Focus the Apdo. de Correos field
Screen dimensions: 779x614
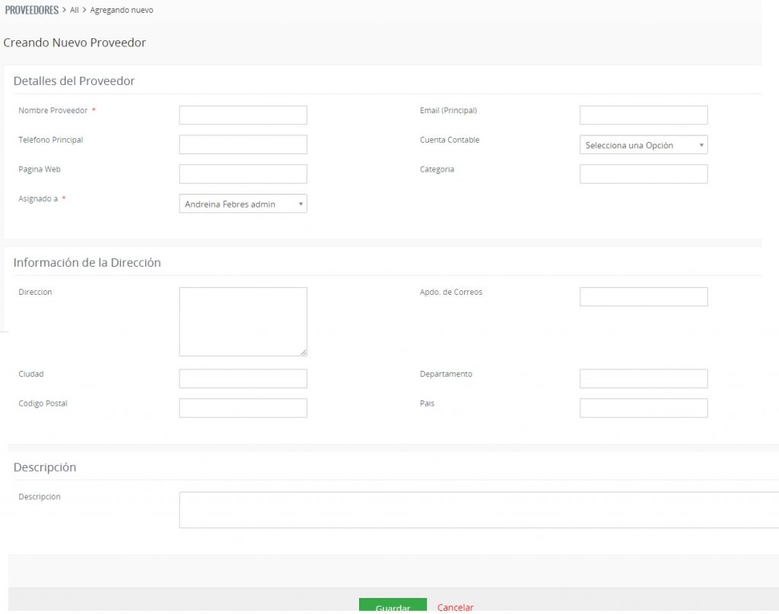pyautogui.click(x=644, y=297)
